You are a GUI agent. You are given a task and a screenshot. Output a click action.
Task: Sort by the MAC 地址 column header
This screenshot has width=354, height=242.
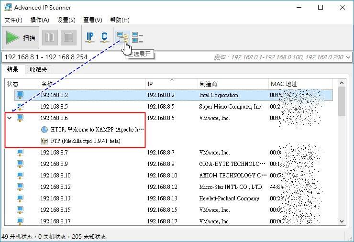pos(300,84)
